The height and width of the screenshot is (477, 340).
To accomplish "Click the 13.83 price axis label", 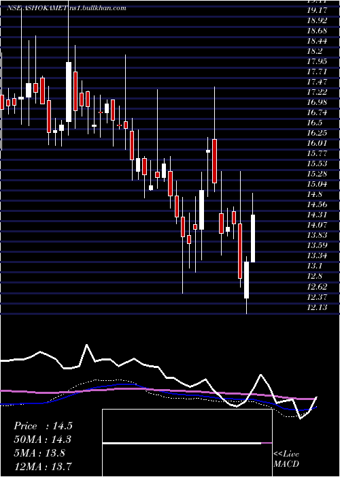I will [x=317, y=235].
